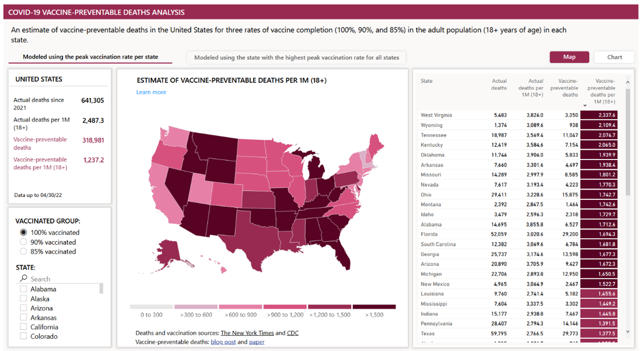Click the sort arrow in the last table column
Screen dimensions: 641x351
click(586, 106)
